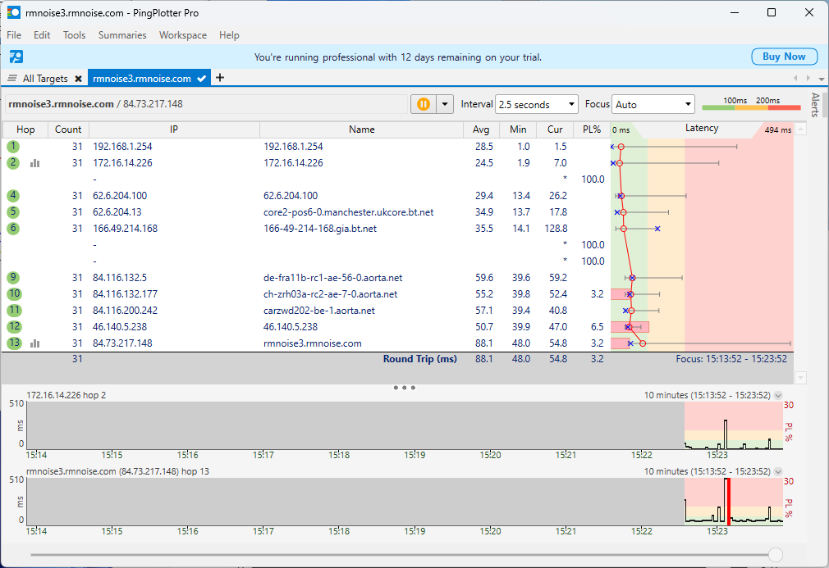Click the red packet loss bar in hop 13 graph
Screen dimensions: 829x568
[729, 501]
